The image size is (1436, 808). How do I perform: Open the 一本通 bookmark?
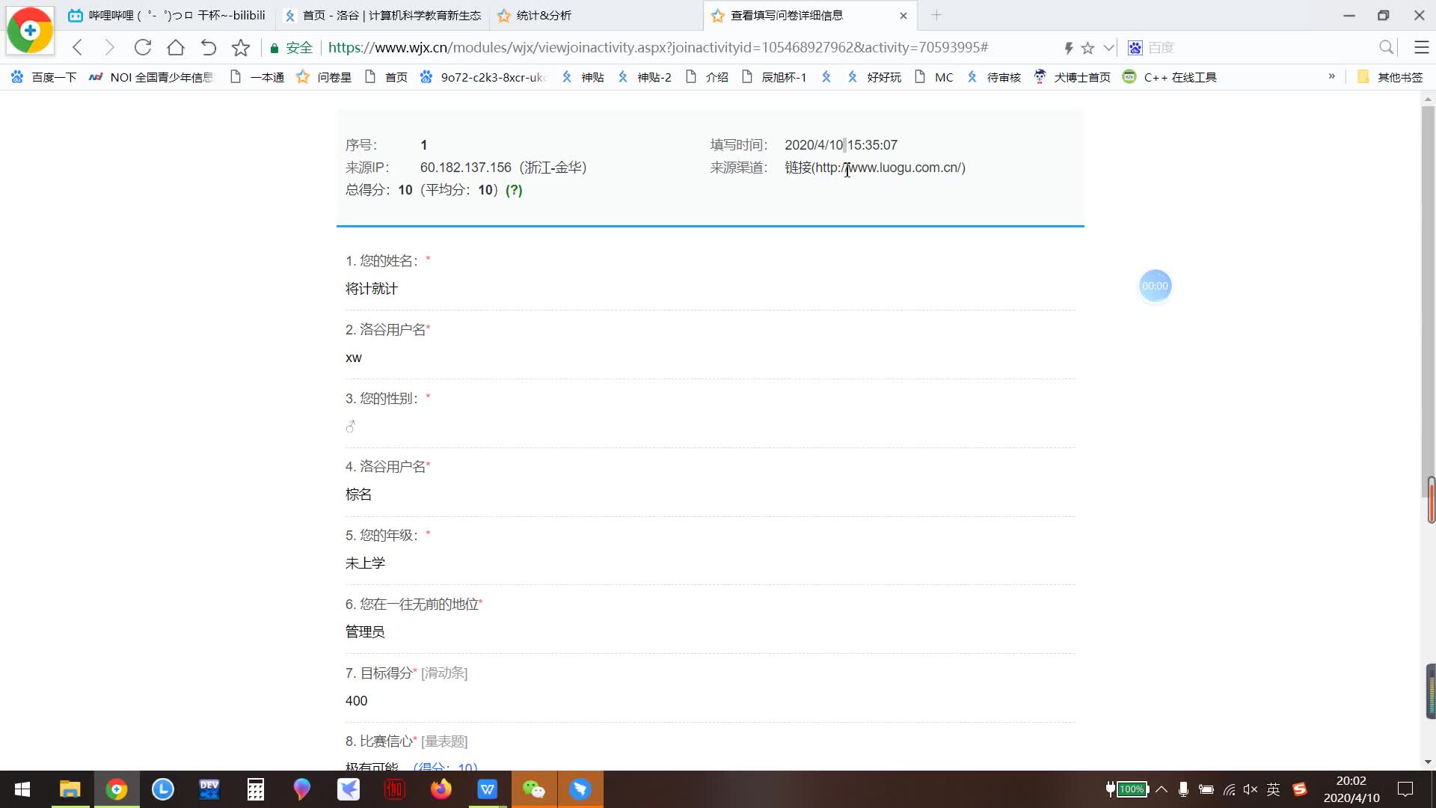257,77
